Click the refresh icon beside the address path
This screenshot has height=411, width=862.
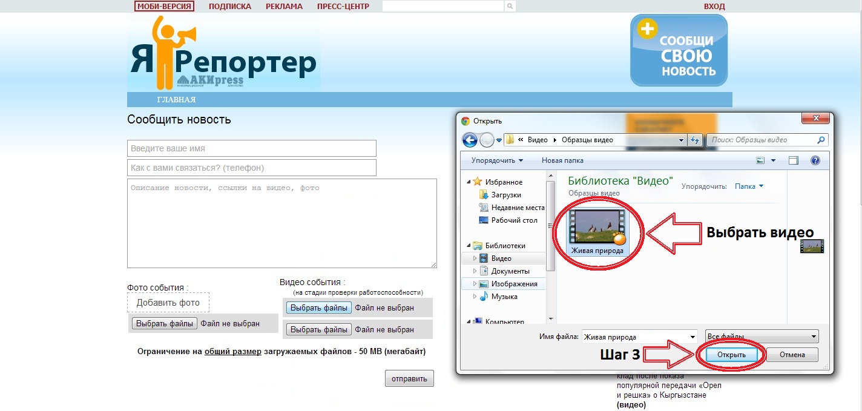696,140
